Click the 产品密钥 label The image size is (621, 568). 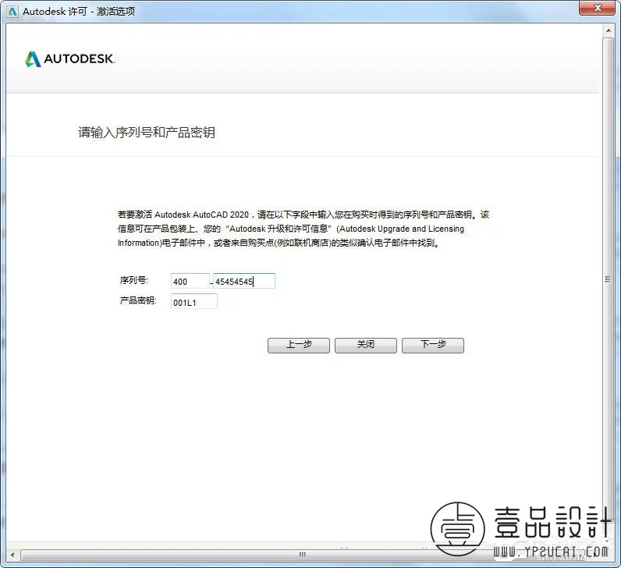pos(138,300)
